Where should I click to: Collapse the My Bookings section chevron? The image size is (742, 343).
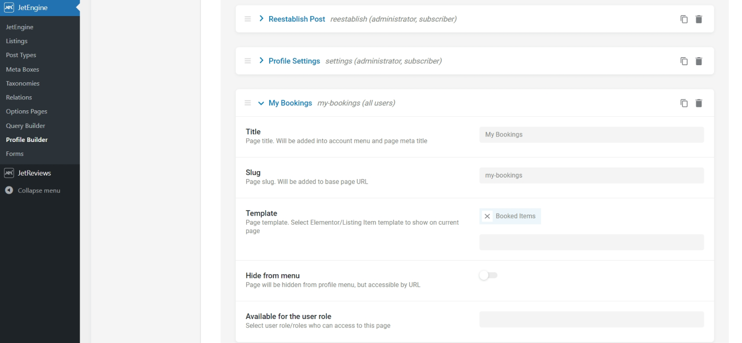click(261, 103)
